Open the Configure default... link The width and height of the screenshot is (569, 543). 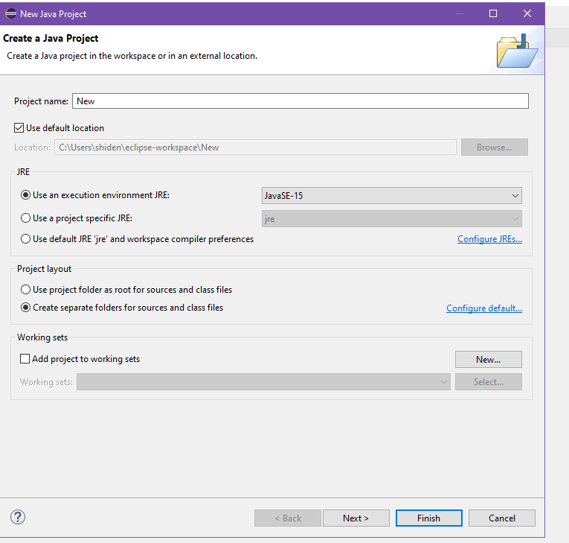[x=484, y=308]
